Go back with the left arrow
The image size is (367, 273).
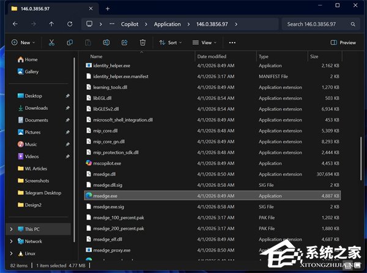coord(15,24)
